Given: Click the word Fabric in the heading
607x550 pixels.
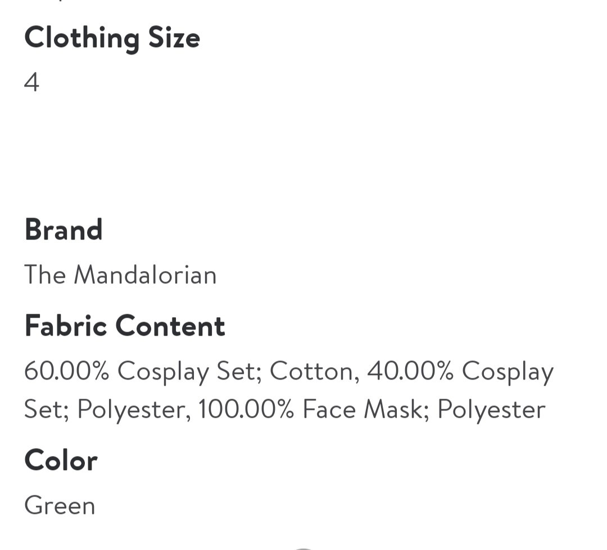Looking at the screenshot, I should pyautogui.click(x=66, y=326).
